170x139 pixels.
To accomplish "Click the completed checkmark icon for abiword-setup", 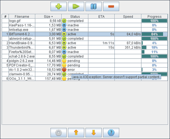I will (64, 38).
